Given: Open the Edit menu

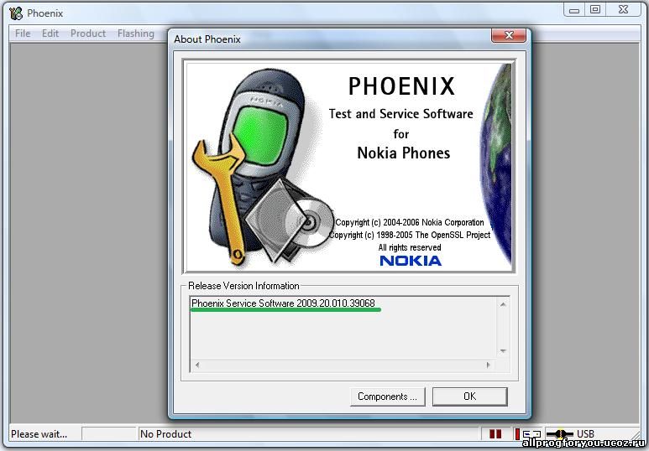Looking at the screenshot, I should coord(50,34).
